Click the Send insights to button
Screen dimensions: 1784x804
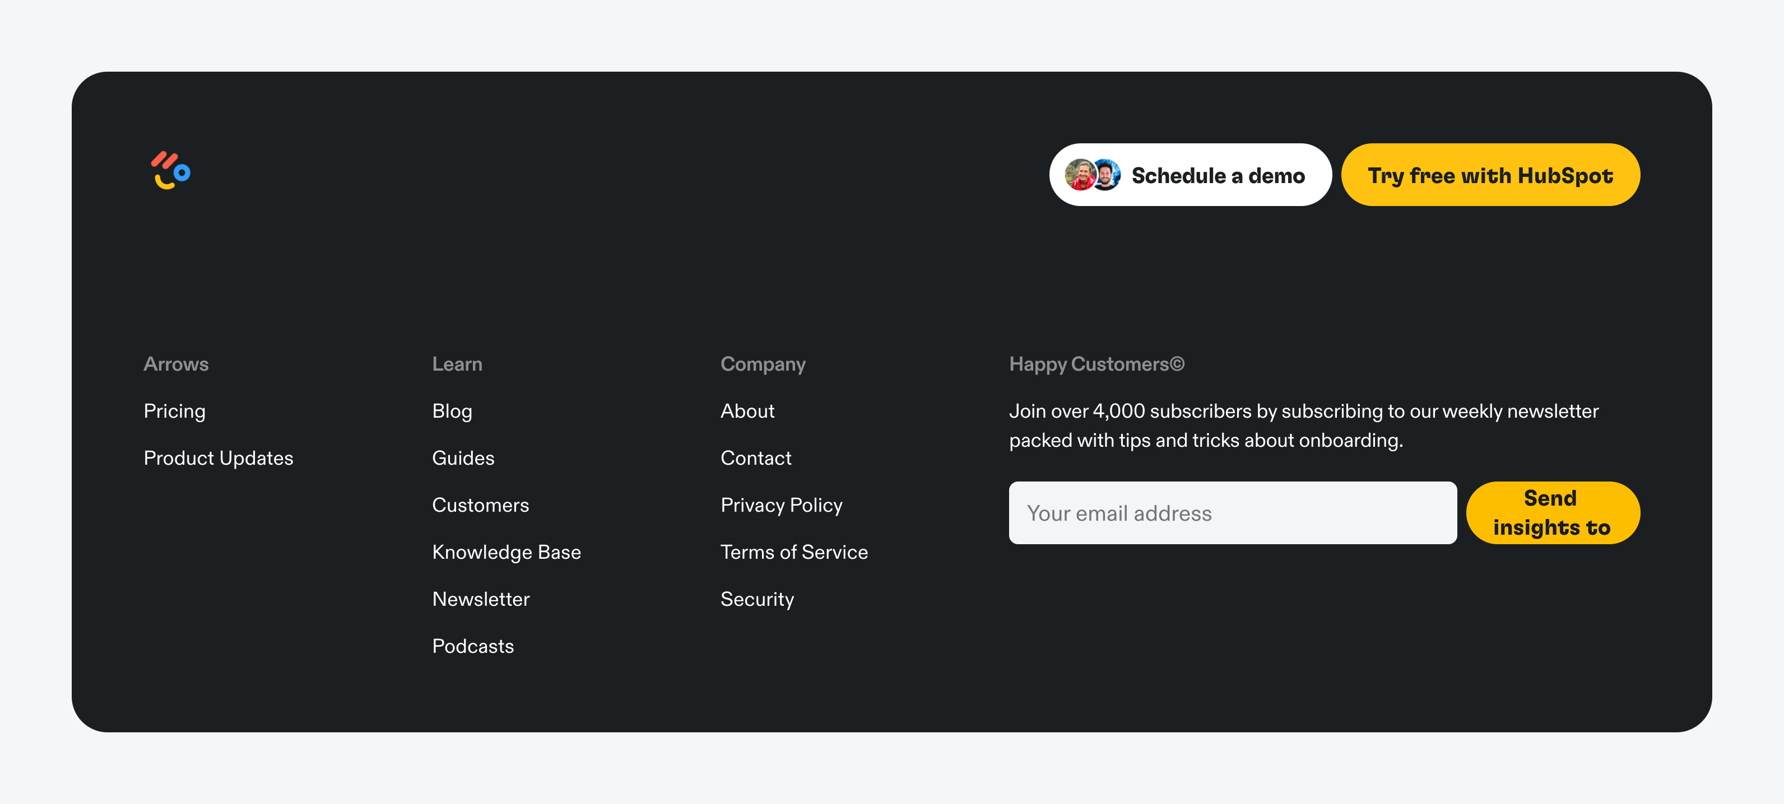point(1552,513)
